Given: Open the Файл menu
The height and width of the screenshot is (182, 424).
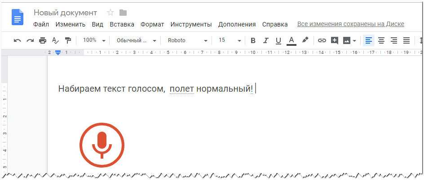Looking at the screenshot, I should pos(41,24).
